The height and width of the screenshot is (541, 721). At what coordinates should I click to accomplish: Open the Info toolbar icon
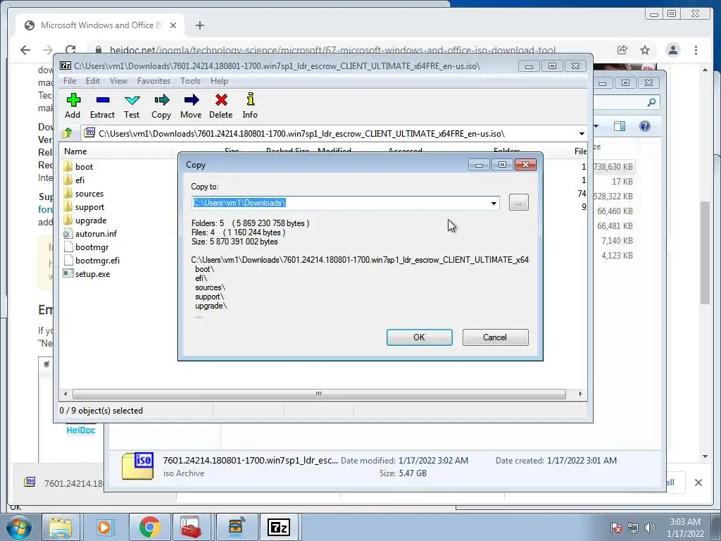click(x=250, y=99)
